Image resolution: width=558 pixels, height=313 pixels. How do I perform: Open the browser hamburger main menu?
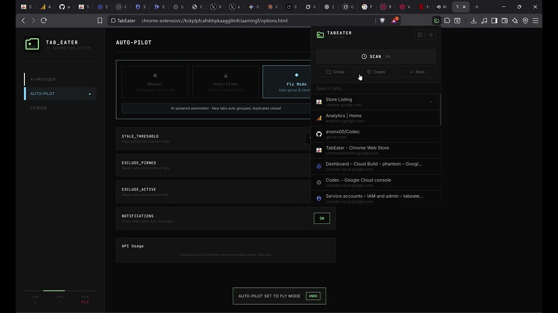pos(536,20)
